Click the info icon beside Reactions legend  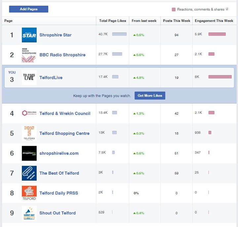pos(227,9)
